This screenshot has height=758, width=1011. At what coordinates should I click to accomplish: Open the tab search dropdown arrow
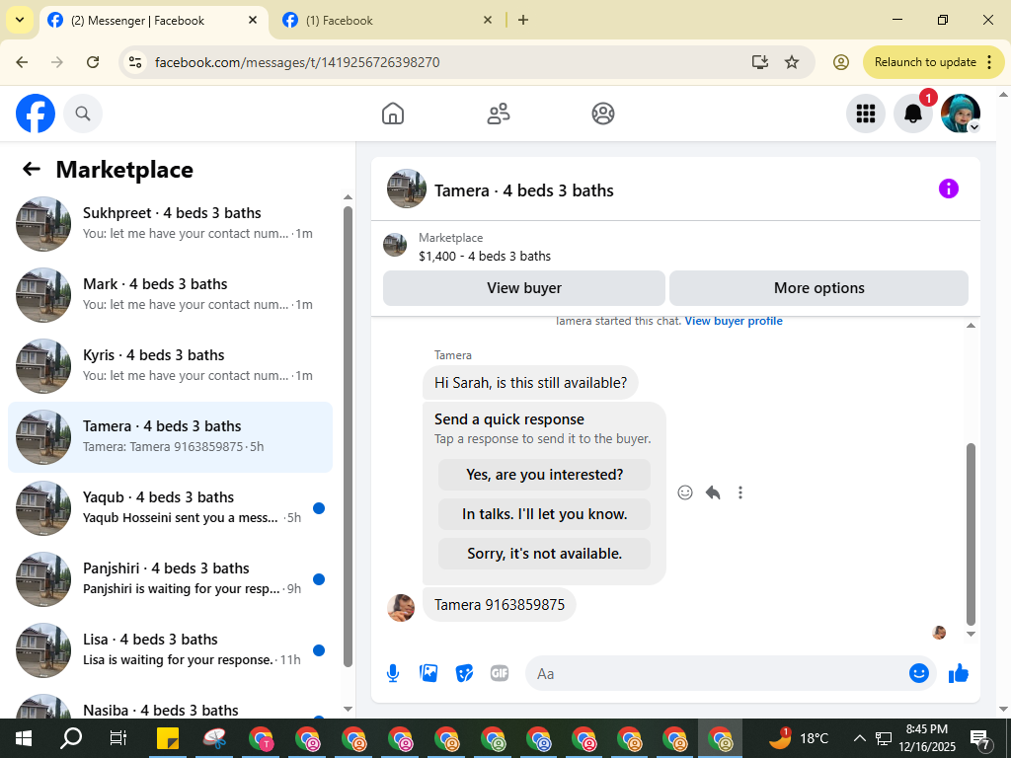tap(20, 20)
